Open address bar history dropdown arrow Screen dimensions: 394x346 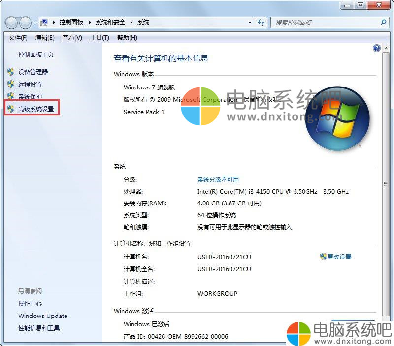coord(250,23)
